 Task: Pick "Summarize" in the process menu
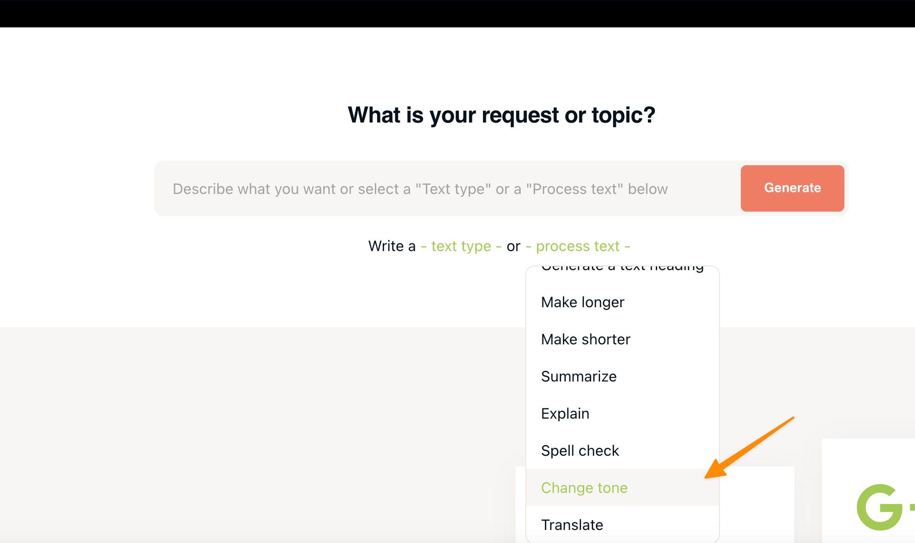click(579, 376)
